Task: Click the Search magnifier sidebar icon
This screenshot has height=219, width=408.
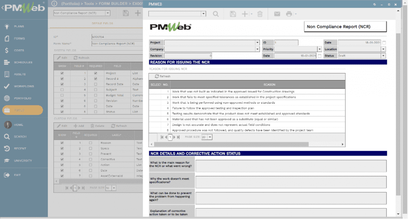Action: [x=7, y=136]
